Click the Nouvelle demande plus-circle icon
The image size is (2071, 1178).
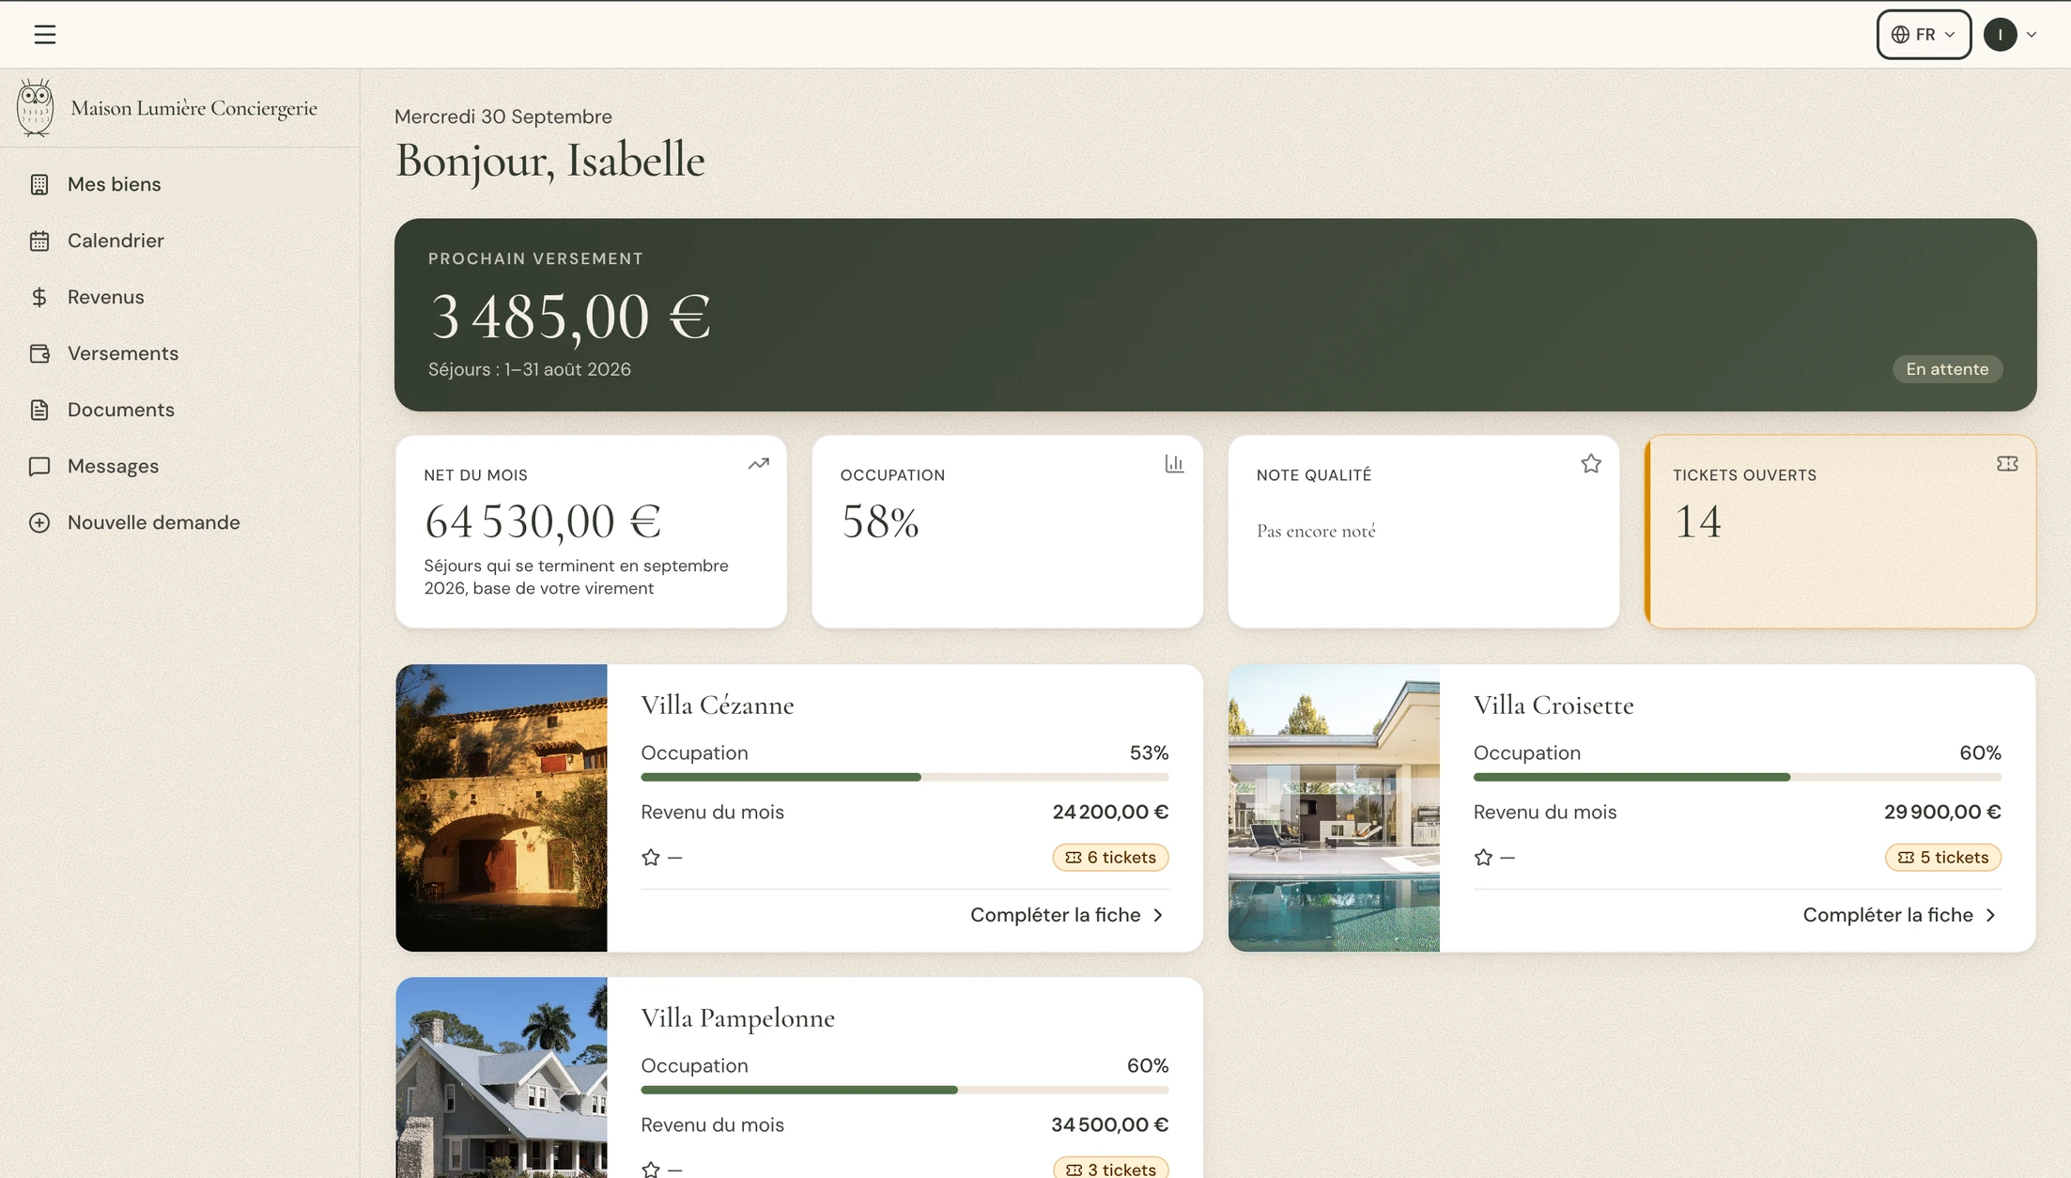coord(39,522)
